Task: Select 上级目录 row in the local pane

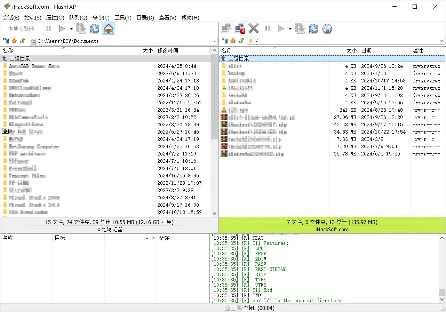Action: pos(106,58)
